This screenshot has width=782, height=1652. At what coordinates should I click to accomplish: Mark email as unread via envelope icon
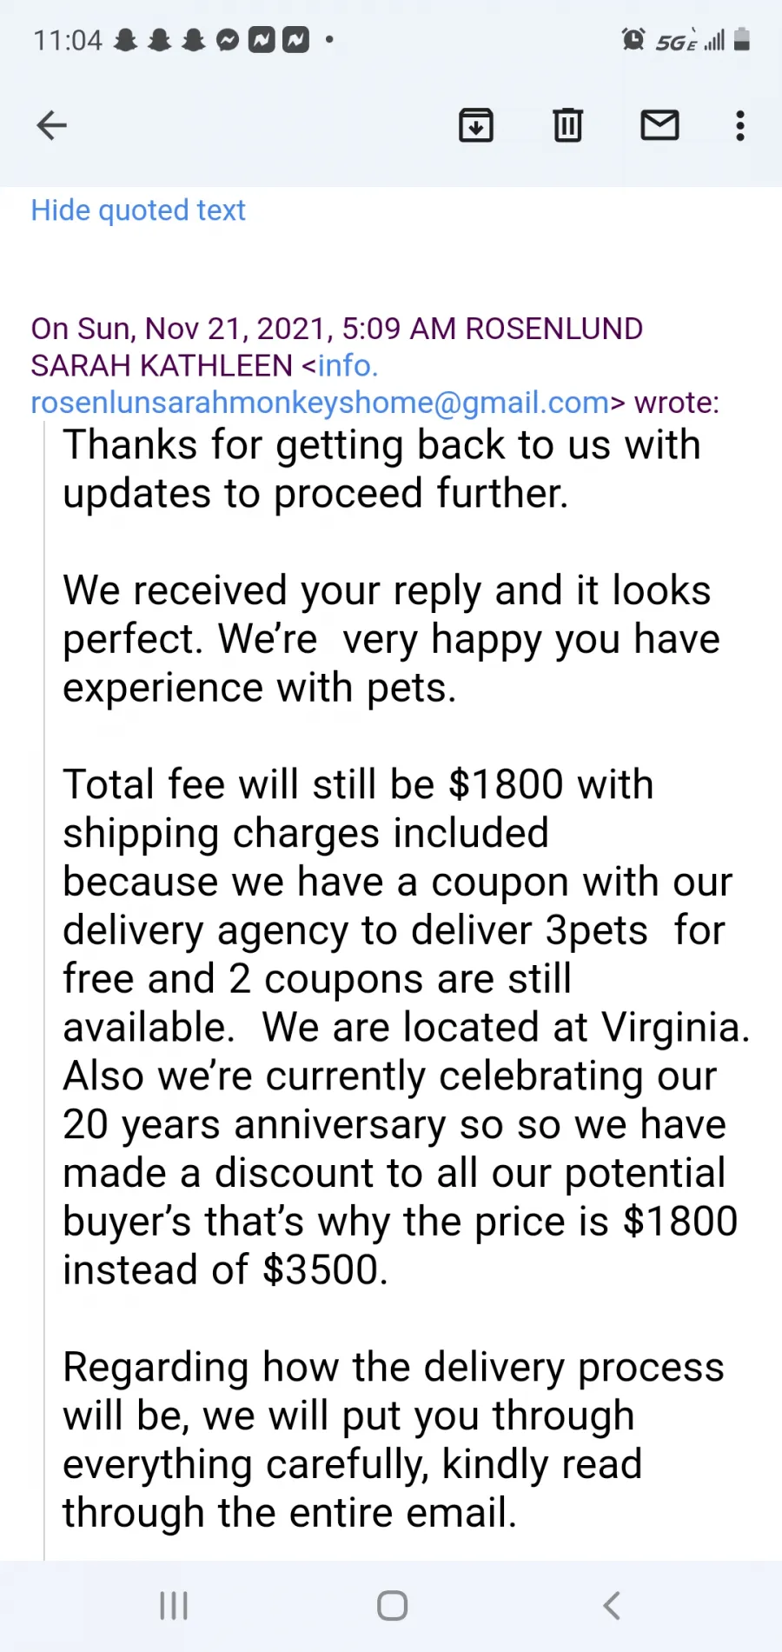coord(659,126)
